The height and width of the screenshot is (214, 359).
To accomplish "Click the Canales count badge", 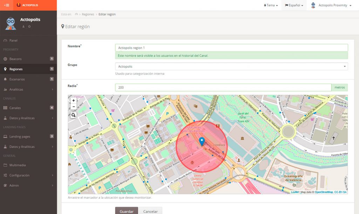I will click(52, 108).
